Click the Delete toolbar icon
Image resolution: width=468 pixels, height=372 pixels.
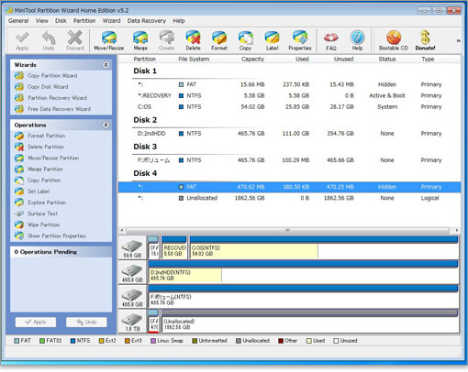(193, 40)
